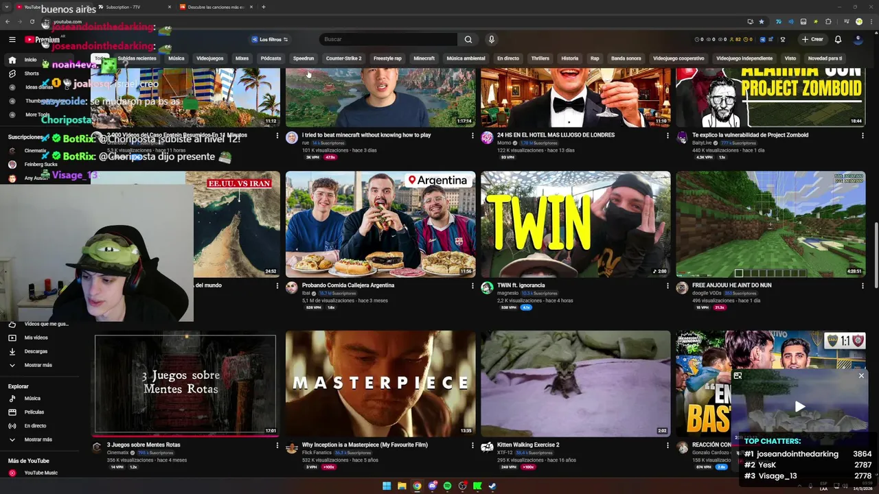Image resolution: width=879 pixels, height=494 pixels.
Task: Open Spotify from the taskbar
Action: (x=447, y=486)
